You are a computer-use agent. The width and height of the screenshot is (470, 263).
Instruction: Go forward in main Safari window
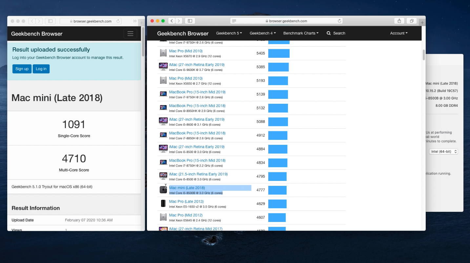pos(179,21)
